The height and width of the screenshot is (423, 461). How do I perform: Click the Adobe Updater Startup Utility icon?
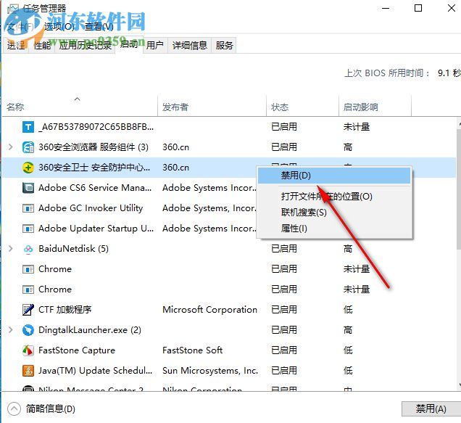[28, 229]
